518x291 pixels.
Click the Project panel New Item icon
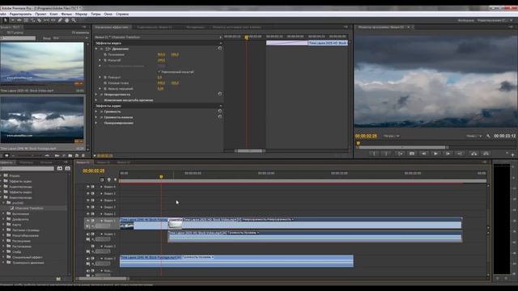pos(77,155)
